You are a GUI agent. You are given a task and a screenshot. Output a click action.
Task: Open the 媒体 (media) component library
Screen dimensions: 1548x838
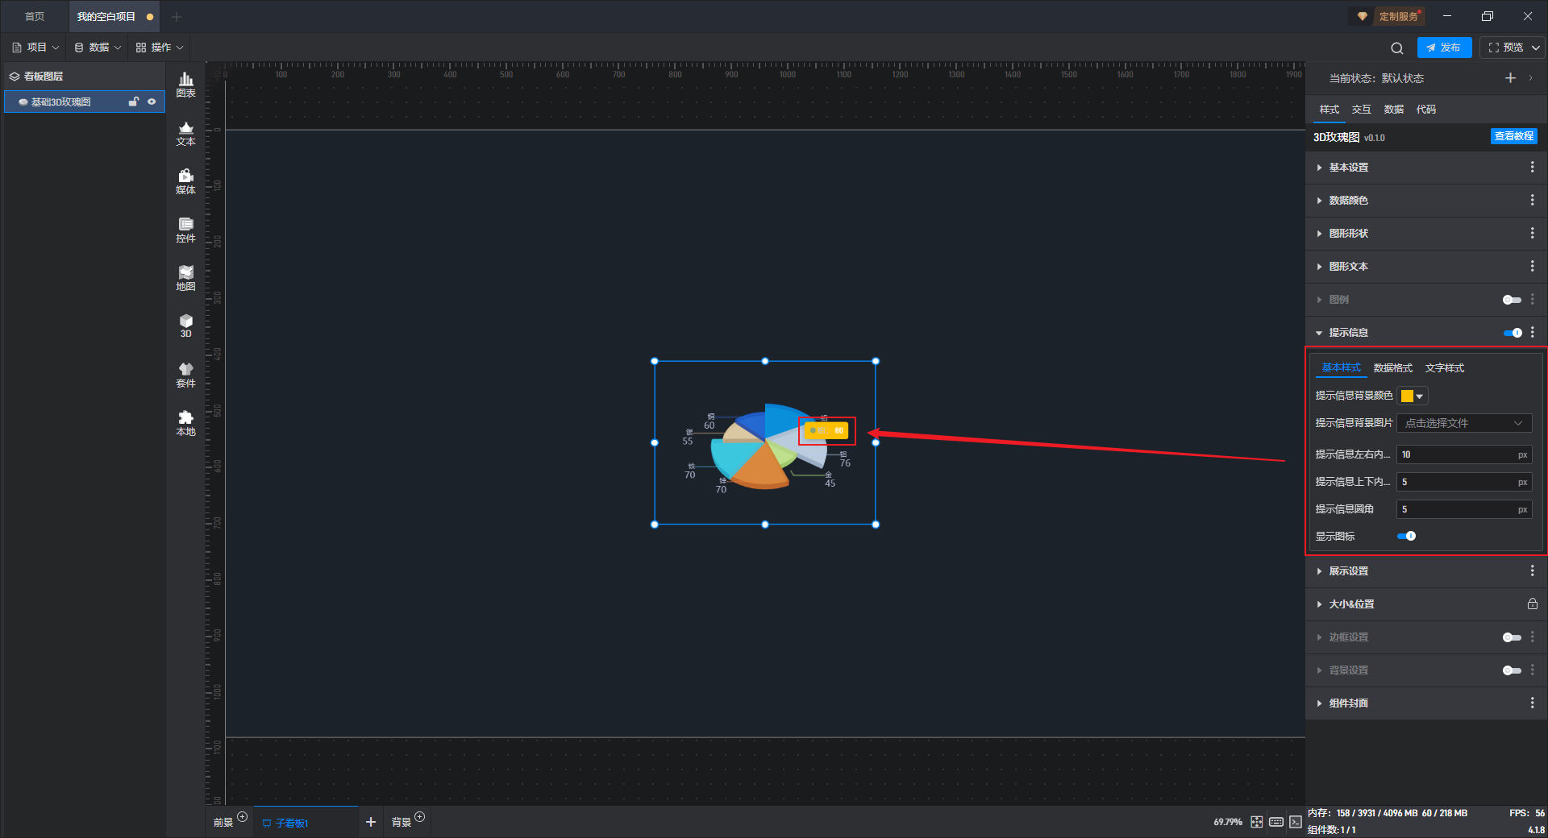185,181
